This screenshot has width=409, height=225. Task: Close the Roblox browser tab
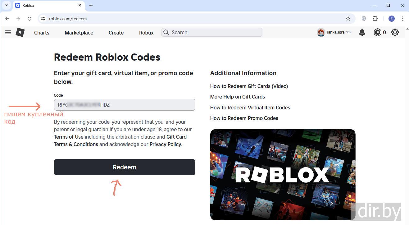pos(80,5)
